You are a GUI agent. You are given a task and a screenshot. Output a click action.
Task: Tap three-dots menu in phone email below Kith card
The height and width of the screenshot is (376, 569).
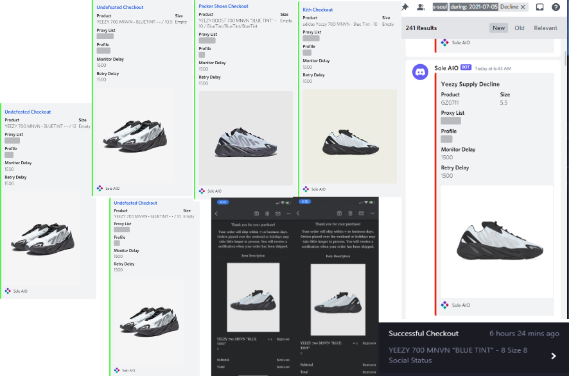coord(372,213)
